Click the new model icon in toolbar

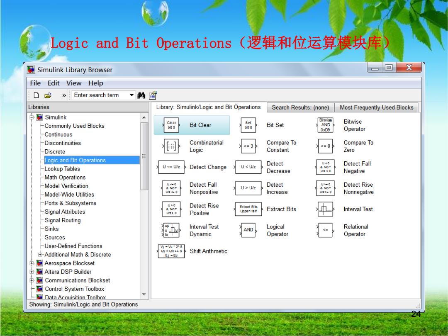pos(36,95)
